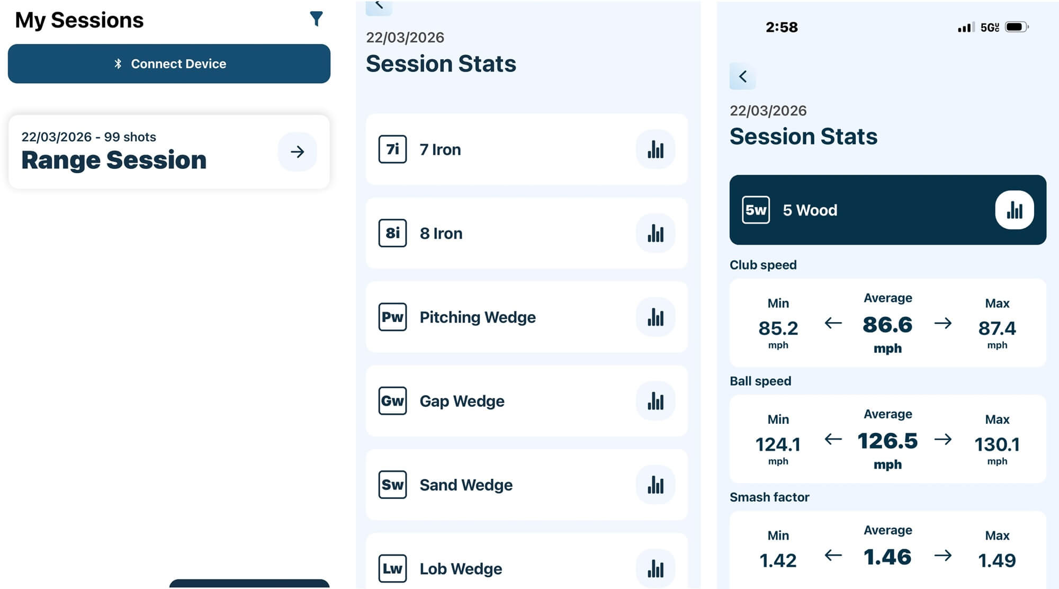The height and width of the screenshot is (589, 1059).
Task: Toggle the 5 Wood chart button
Action: click(x=1014, y=210)
